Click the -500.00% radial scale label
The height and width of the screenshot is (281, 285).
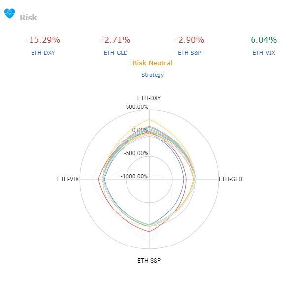pyautogui.click(x=136, y=153)
